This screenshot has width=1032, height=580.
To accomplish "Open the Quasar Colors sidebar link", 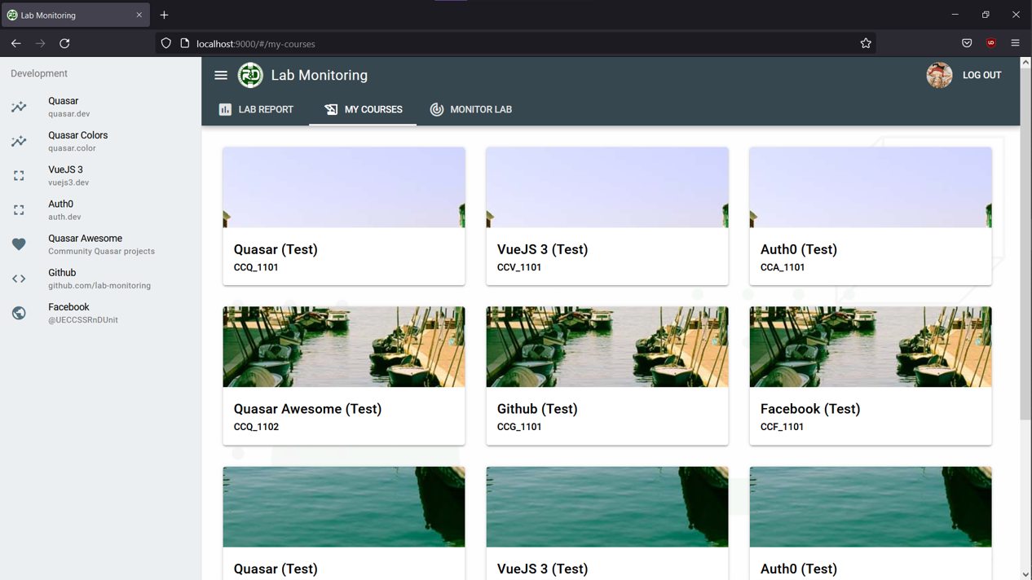I will point(101,141).
